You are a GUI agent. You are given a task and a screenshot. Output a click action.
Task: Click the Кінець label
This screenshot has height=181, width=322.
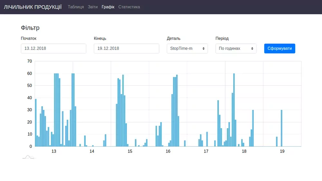[100, 38]
